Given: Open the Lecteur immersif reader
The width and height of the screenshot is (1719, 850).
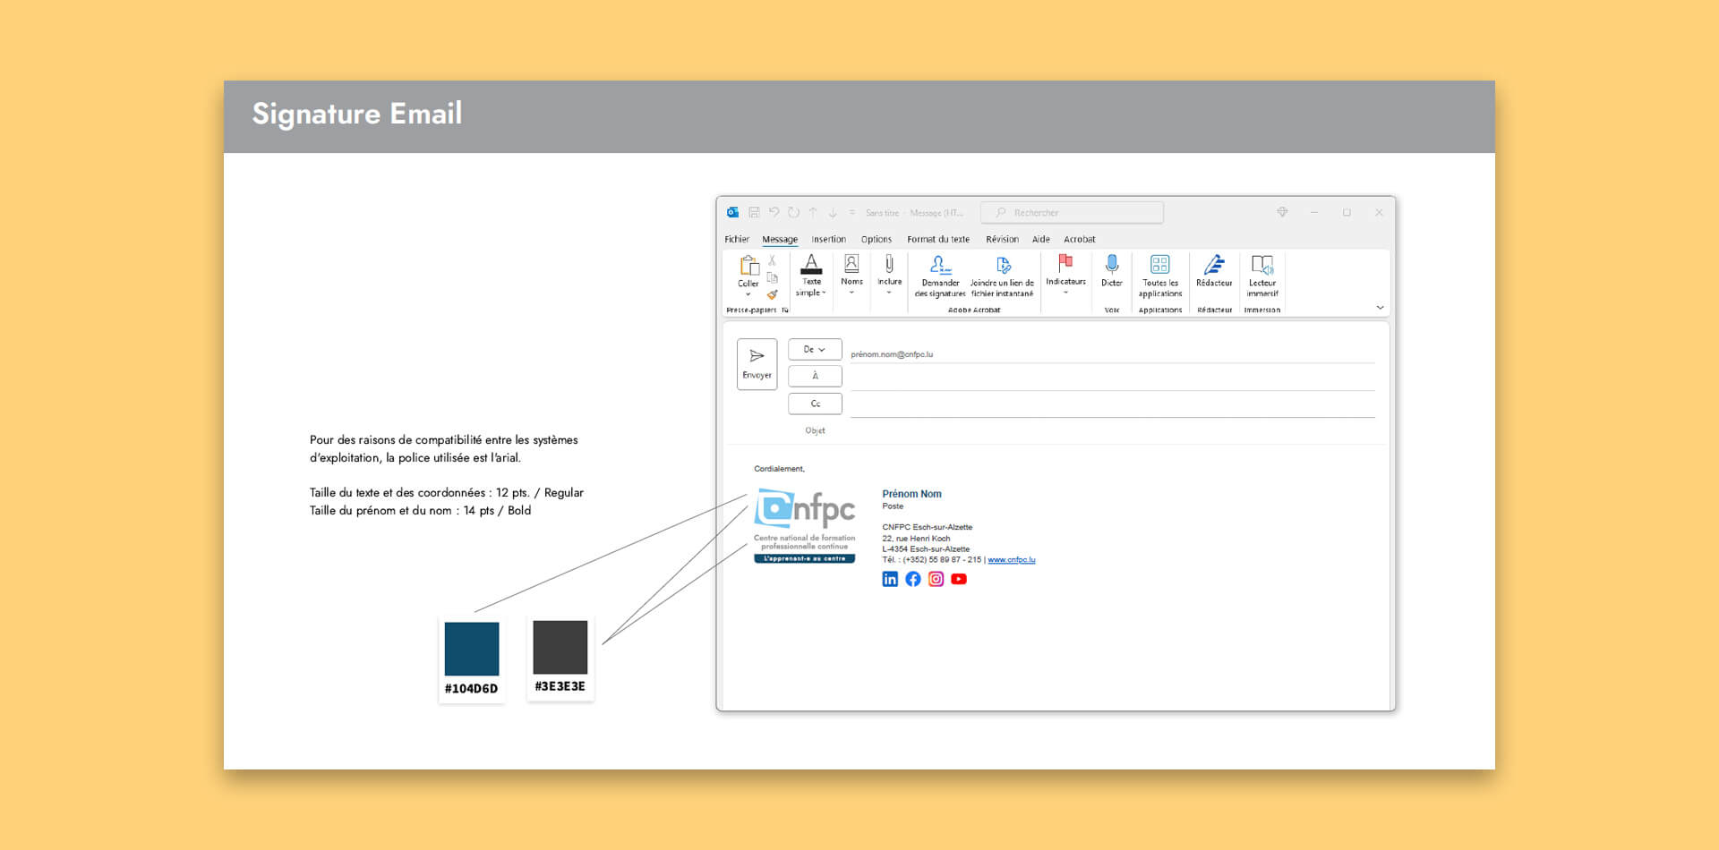Looking at the screenshot, I should click(1262, 276).
